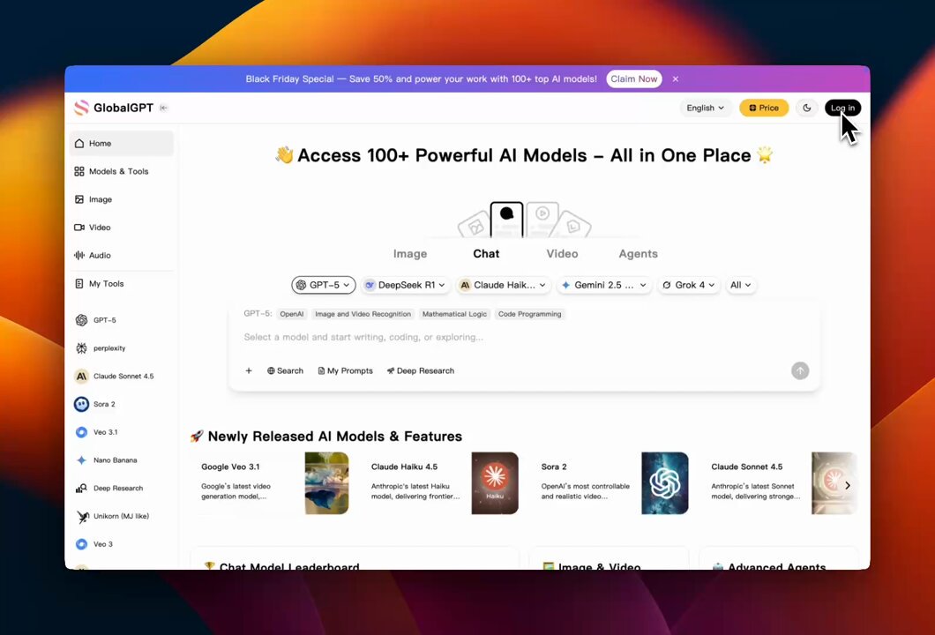The height and width of the screenshot is (635, 935).
Task: Click the agents card icon above tabs
Action: tap(573, 226)
